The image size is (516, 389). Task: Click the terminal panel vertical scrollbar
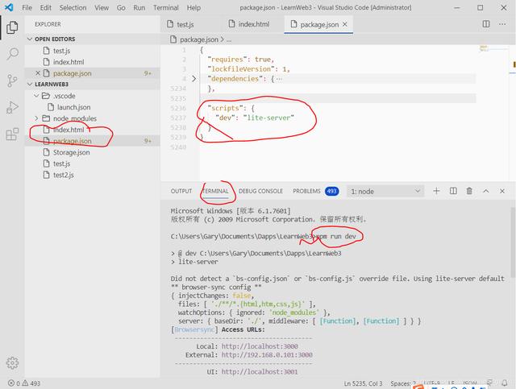click(513, 242)
